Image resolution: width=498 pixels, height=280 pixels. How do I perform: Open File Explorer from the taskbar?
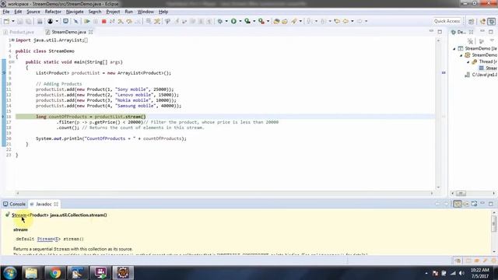(31, 273)
